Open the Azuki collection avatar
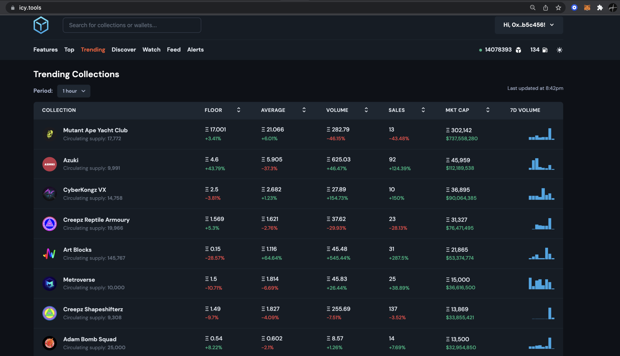 (49, 164)
